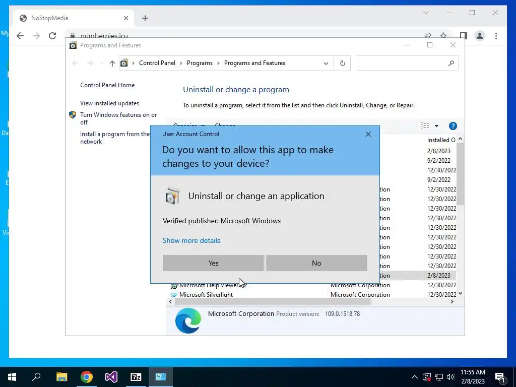The height and width of the screenshot is (387, 516).
Task: Open the view options dropdown arrow
Action: pyautogui.click(x=437, y=126)
